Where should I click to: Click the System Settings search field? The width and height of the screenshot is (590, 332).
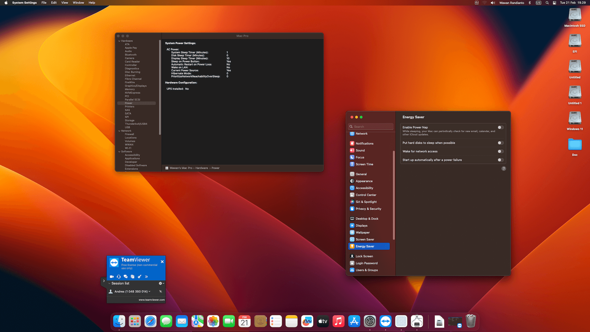(x=371, y=127)
